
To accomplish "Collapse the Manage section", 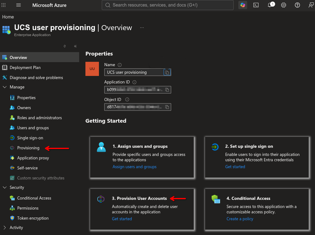I will (5, 87).
